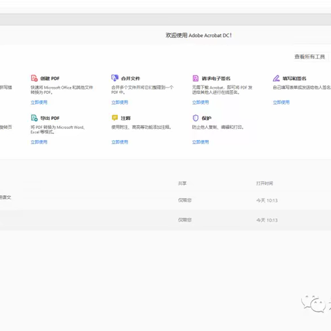Open 立即使用 link under 导出 PDF
The width and height of the screenshot is (331, 331).
tap(39, 142)
